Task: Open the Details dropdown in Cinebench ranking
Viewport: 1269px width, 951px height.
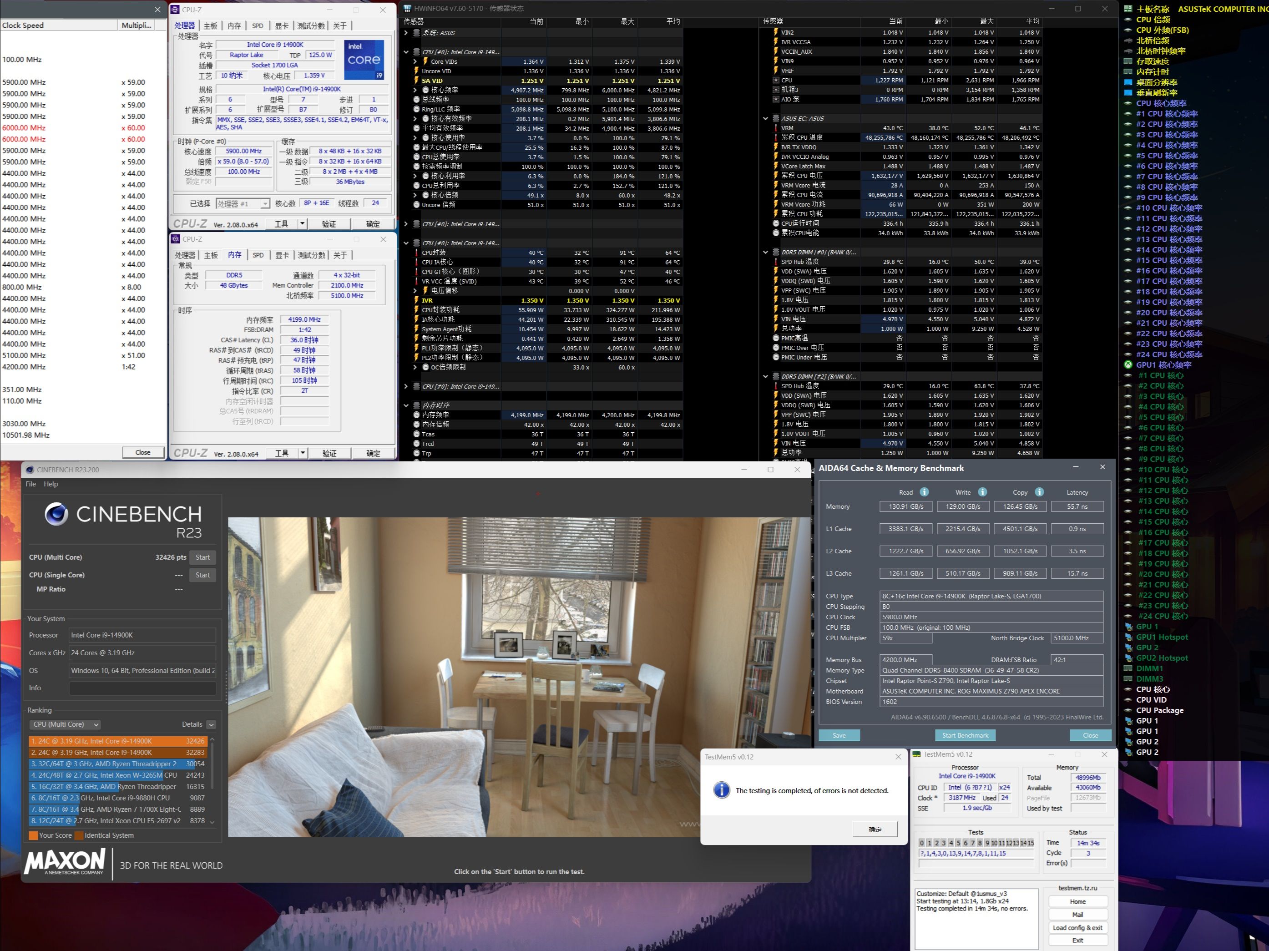Action: pyautogui.click(x=211, y=724)
